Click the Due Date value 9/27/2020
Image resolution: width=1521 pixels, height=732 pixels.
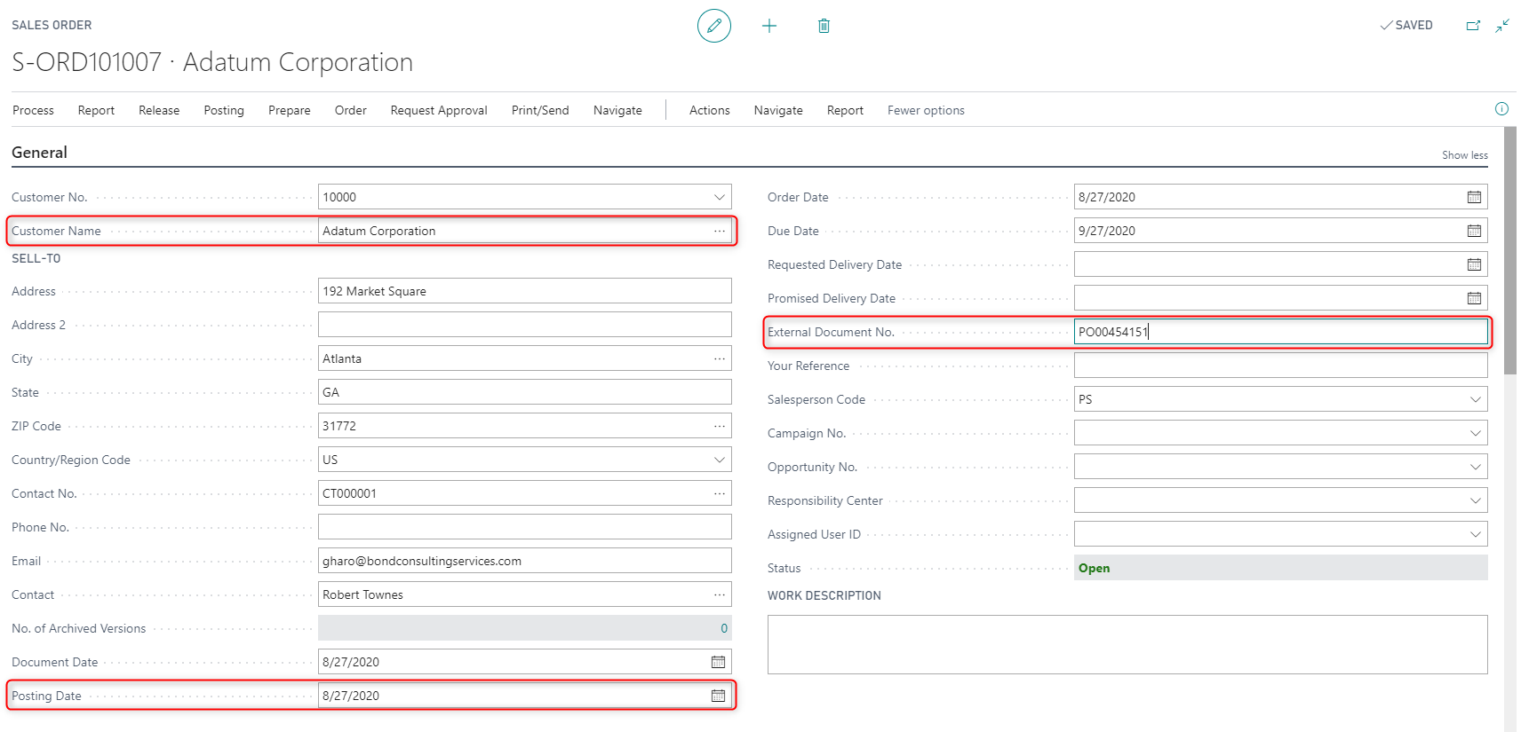pyautogui.click(x=1107, y=231)
